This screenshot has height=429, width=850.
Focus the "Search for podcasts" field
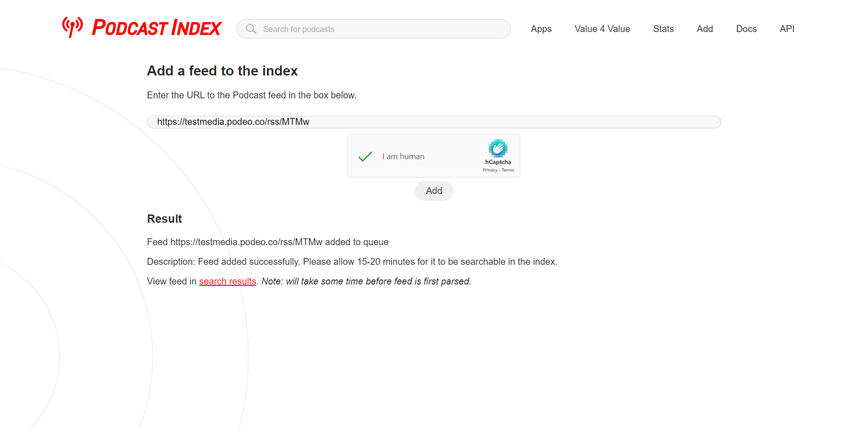point(374,29)
